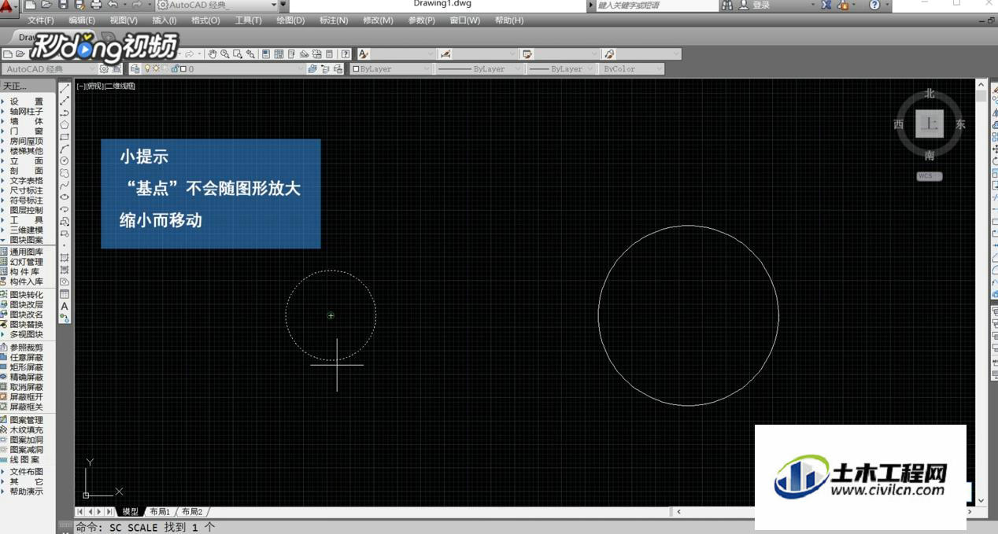
Task: Select the Revision Cloud tool
Action: [65, 172]
